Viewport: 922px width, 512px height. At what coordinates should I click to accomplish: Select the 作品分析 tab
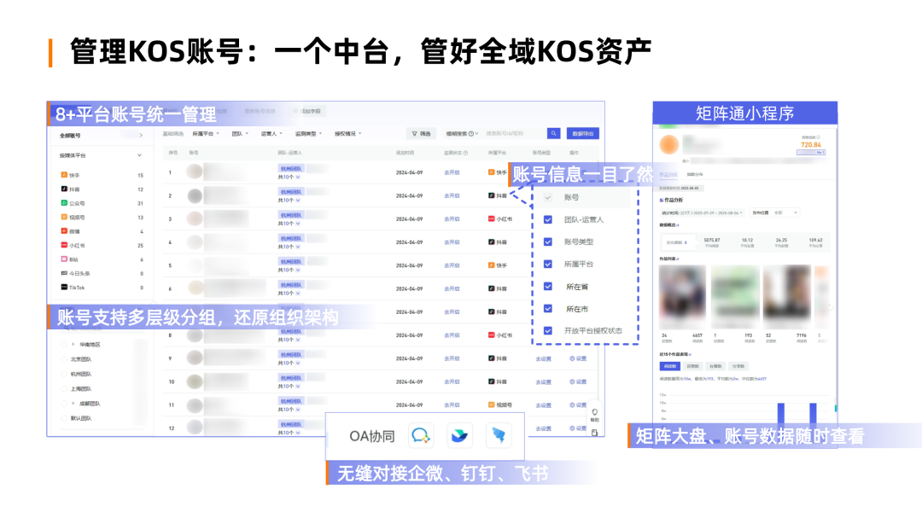668,175
